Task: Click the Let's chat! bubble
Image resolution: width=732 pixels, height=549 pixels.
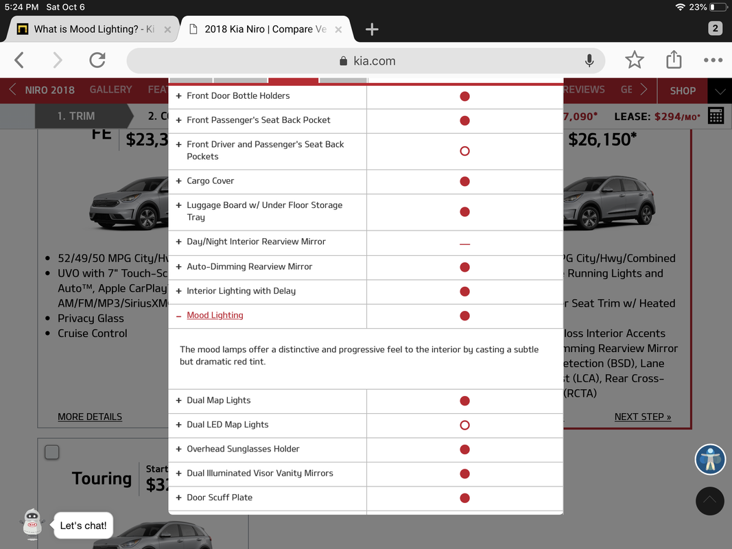Action: pos(83,526)
